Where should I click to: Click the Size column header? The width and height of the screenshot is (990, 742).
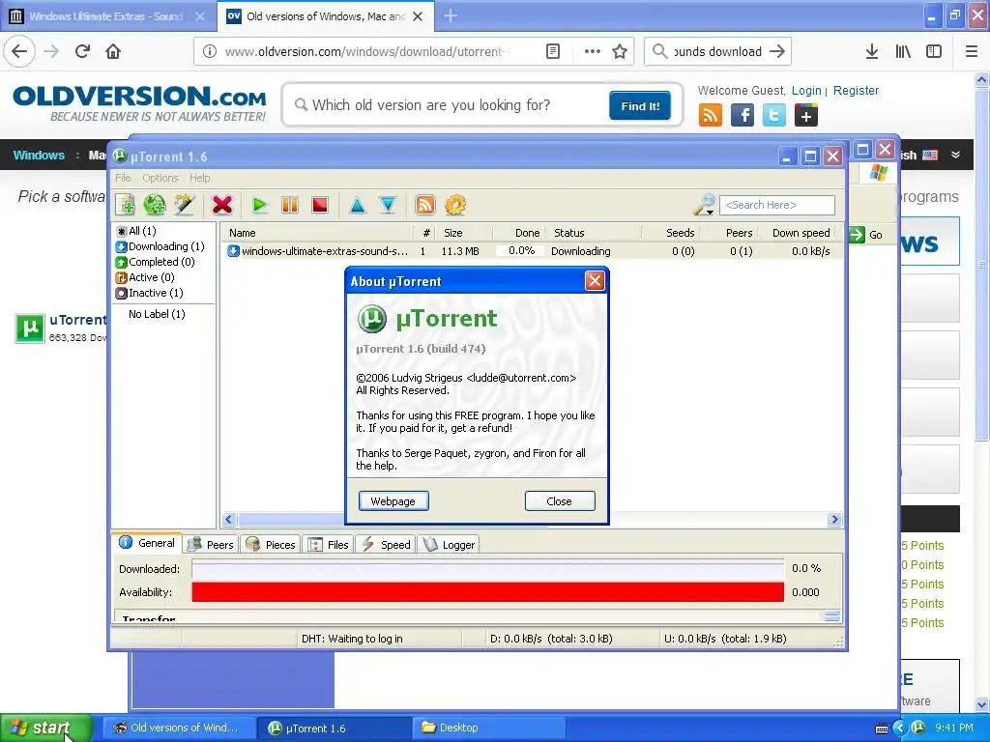point(464,233)
